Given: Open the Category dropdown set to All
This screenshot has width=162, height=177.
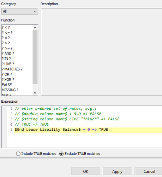Looking at the screenshot, I should 20,11.
